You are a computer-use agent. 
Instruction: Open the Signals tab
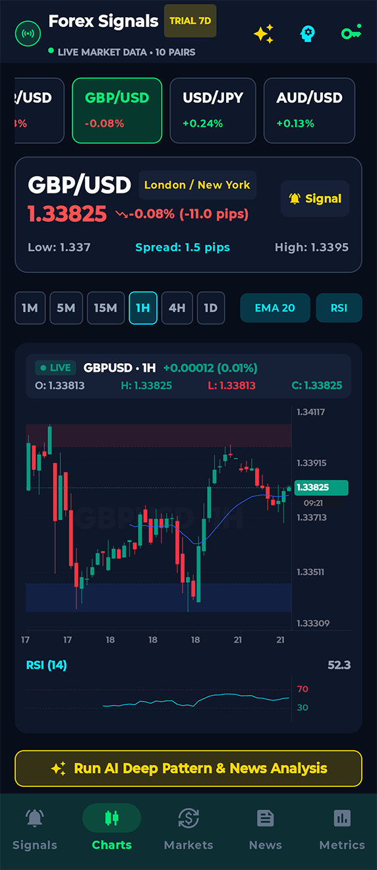(35, 830)
